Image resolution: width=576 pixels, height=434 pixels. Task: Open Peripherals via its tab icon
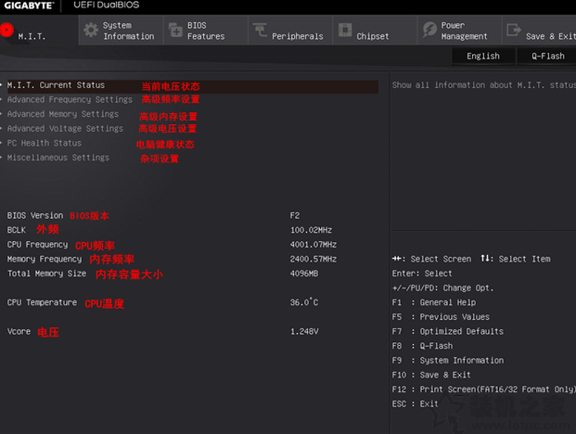(x=260, y=31)
